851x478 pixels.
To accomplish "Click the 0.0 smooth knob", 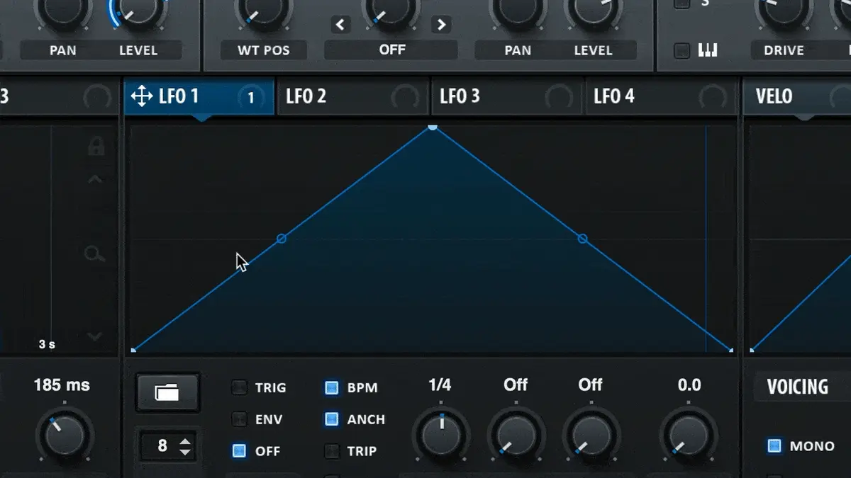I will pyautogui.click(x=689, y=434).
